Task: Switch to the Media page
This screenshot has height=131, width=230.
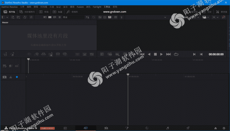Action: [x=65, y=128]
